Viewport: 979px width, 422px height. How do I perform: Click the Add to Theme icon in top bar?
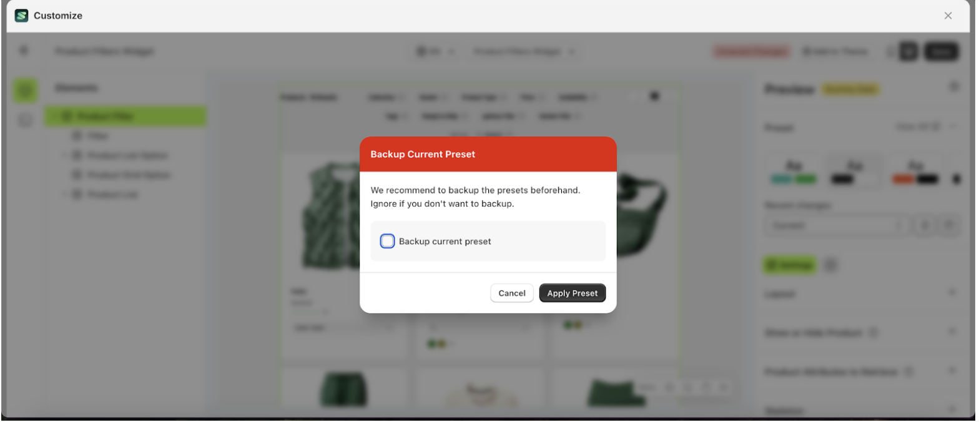click(x=806, y=52)
